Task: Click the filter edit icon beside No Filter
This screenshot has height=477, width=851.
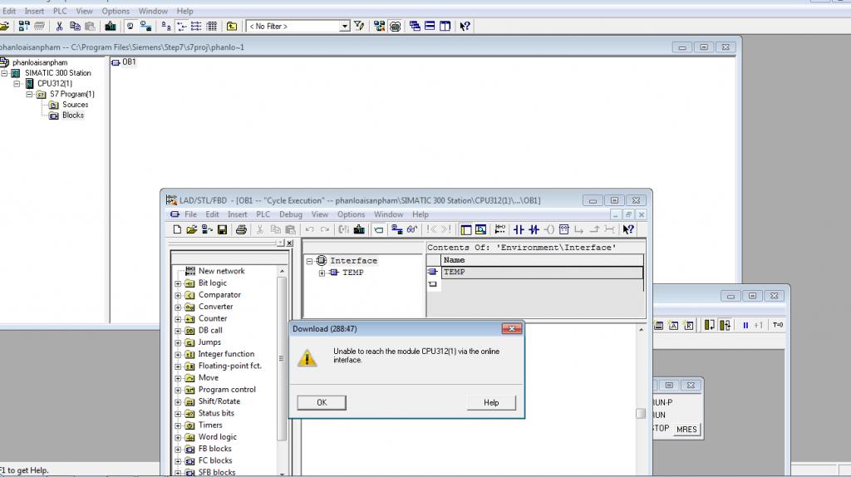Action: 359,26
